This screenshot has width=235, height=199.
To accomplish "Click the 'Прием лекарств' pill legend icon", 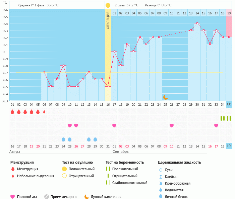I will coord(47,197).
